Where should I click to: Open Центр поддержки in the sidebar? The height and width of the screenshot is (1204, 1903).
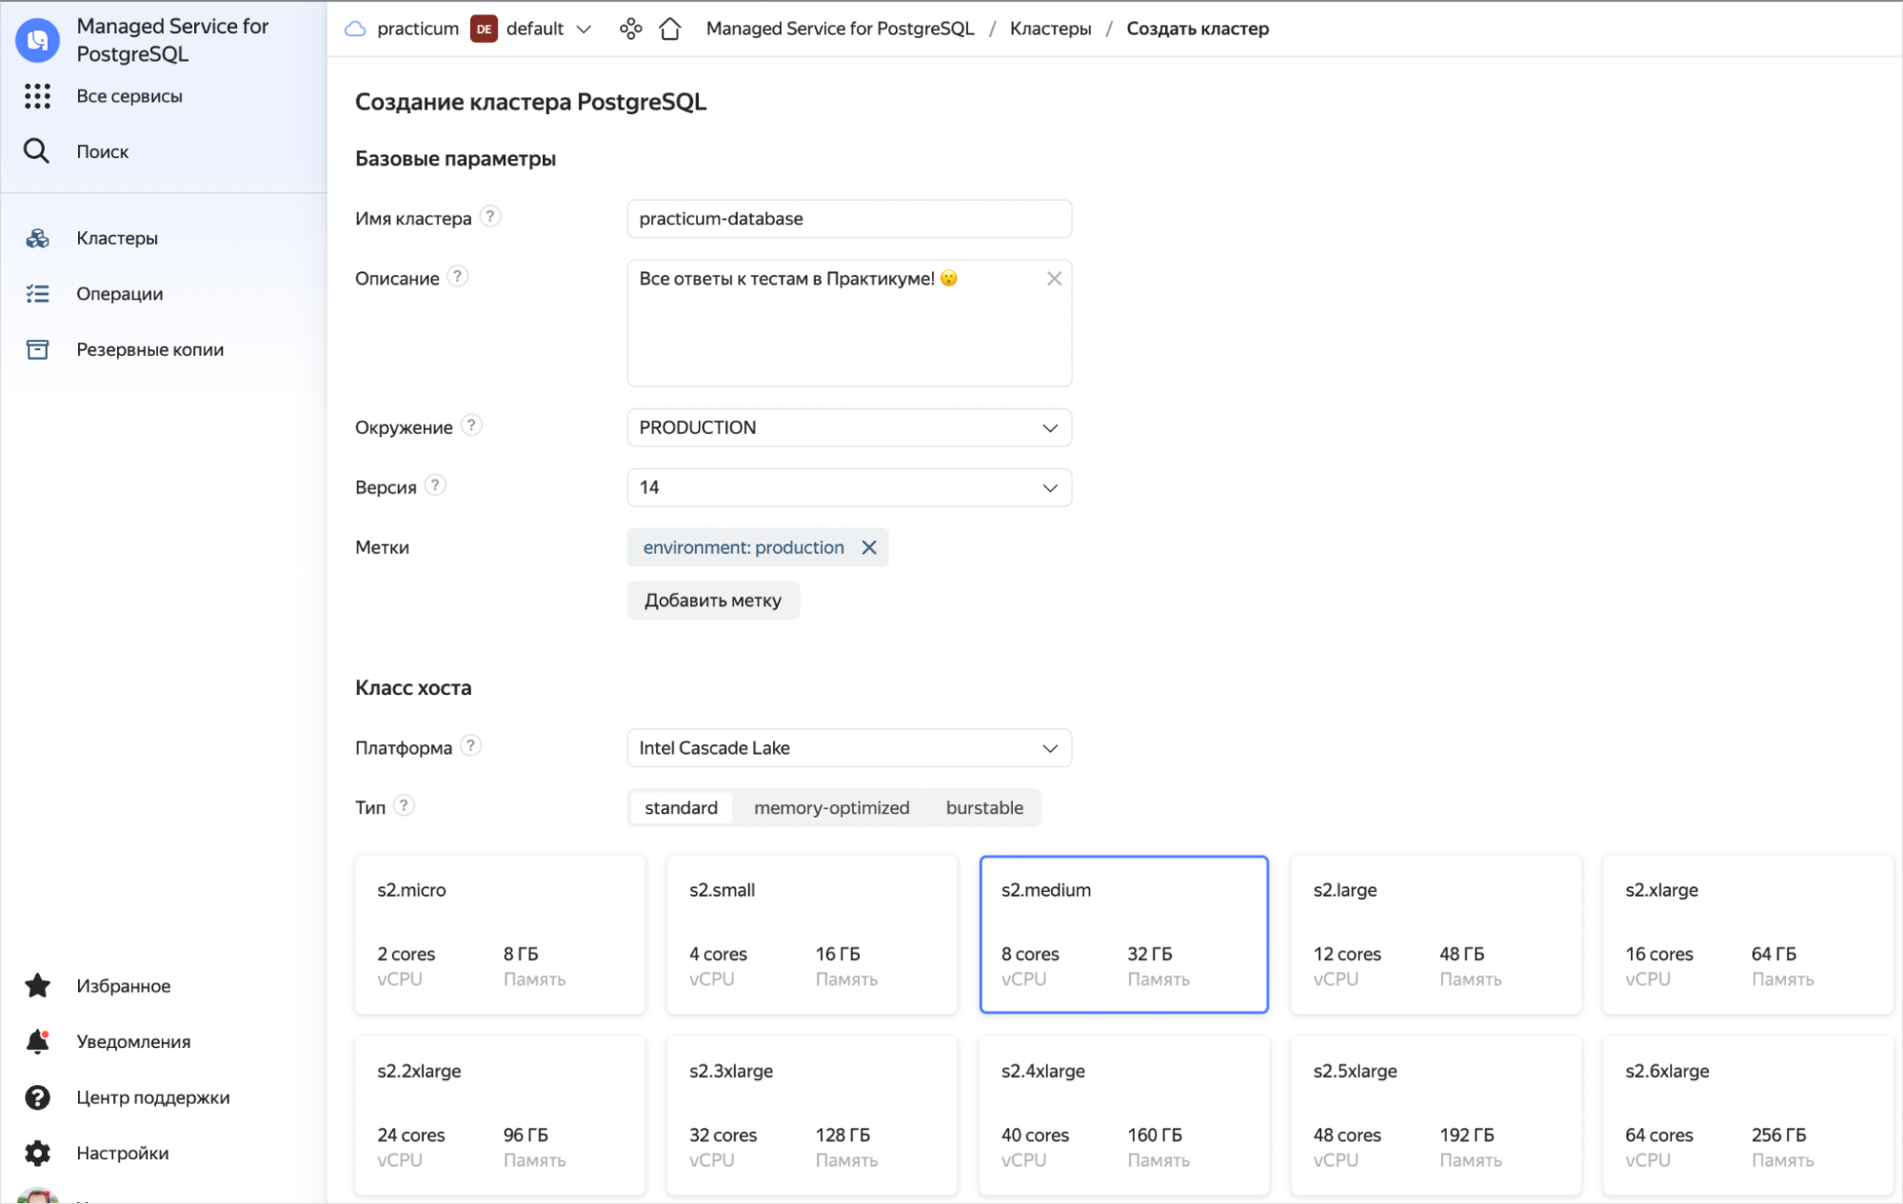[x=153, y=1097]
